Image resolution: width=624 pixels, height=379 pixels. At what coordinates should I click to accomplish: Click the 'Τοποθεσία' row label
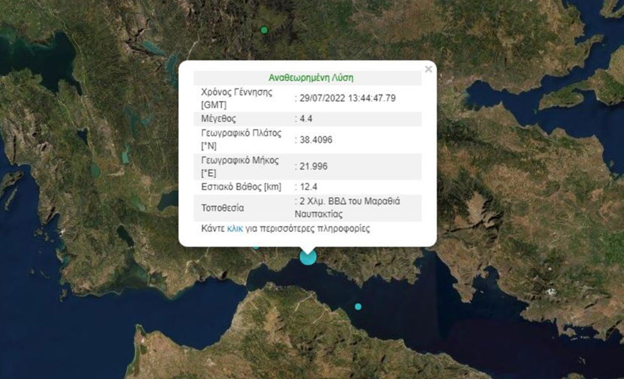(222, 208)
